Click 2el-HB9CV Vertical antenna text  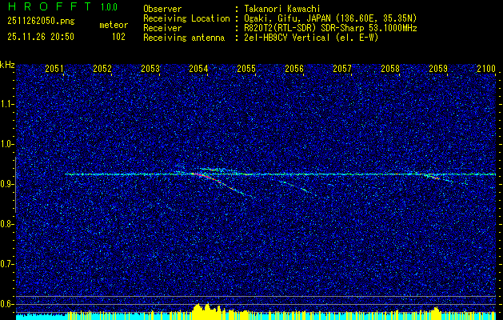[x=310, y=38]
